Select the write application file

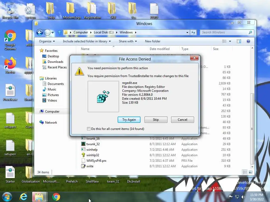(156, 166)
